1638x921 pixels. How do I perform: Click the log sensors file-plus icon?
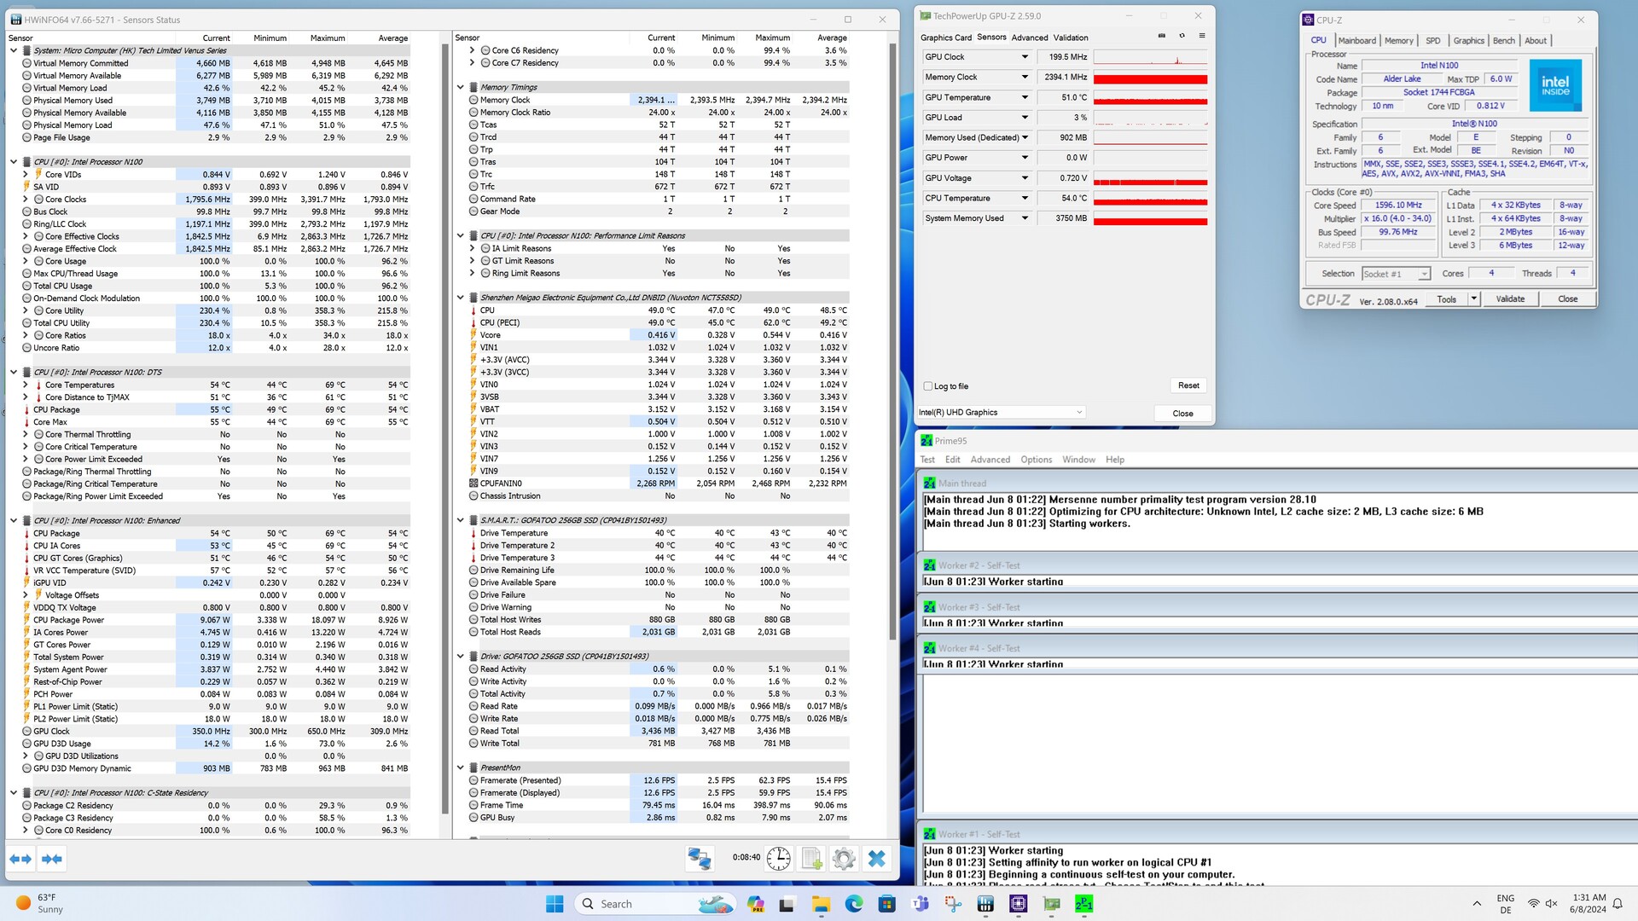tap(811, 859)
